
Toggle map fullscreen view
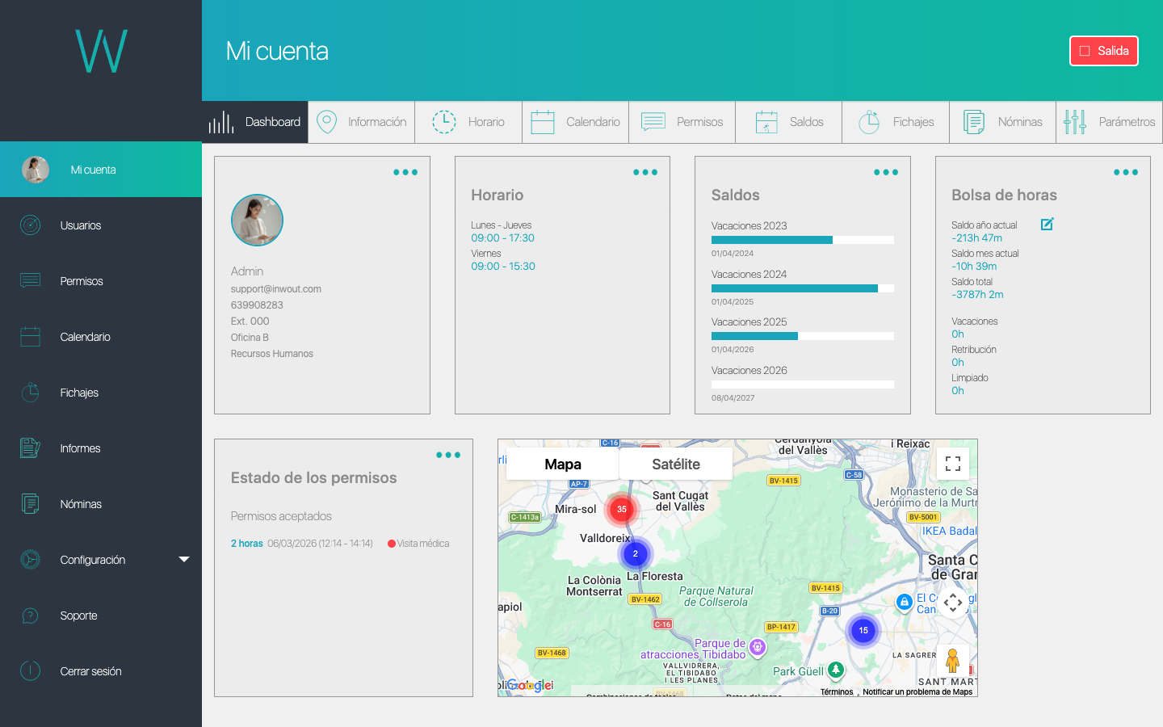(x=953, y=464)
